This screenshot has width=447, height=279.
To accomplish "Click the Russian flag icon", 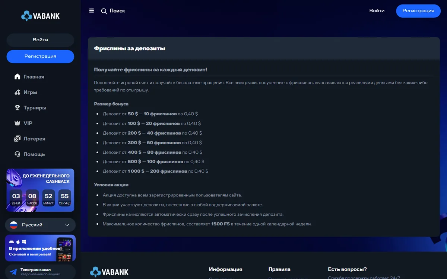I will click(13, 225).
